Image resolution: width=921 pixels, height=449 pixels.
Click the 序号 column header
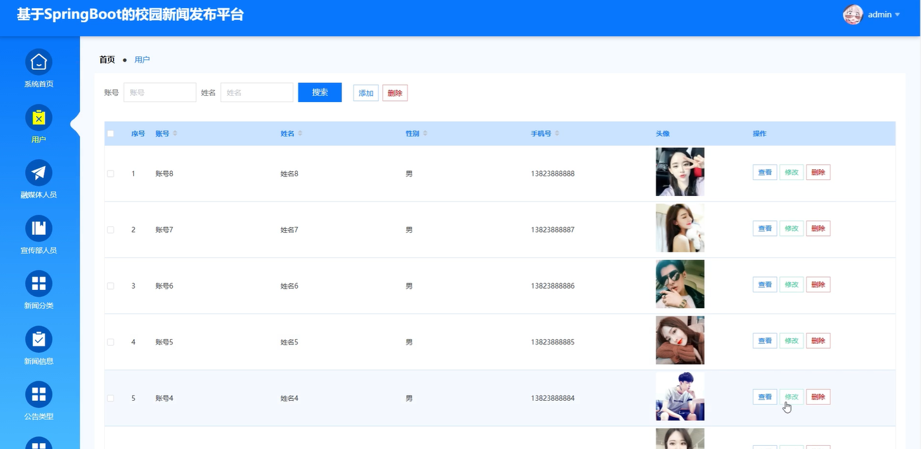pyautogui.click(x=138, y=134)
